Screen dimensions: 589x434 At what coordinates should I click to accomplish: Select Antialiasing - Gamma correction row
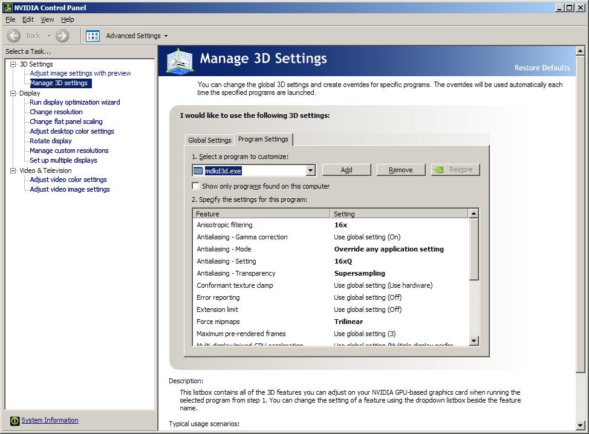331,237
